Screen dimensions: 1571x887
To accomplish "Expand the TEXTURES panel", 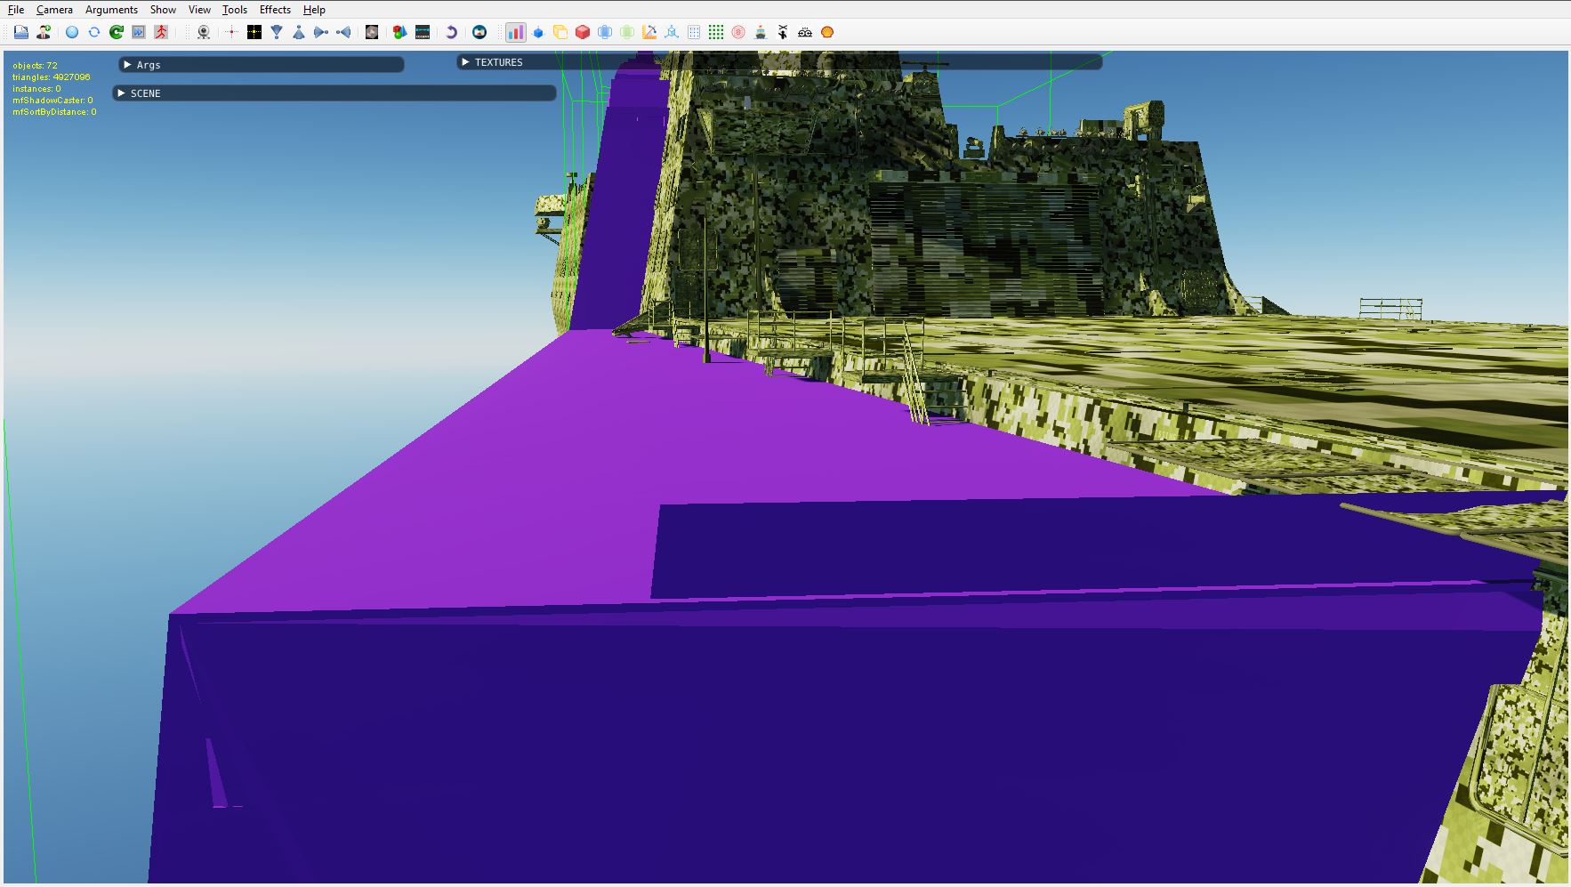I will [x=779, y=62].
